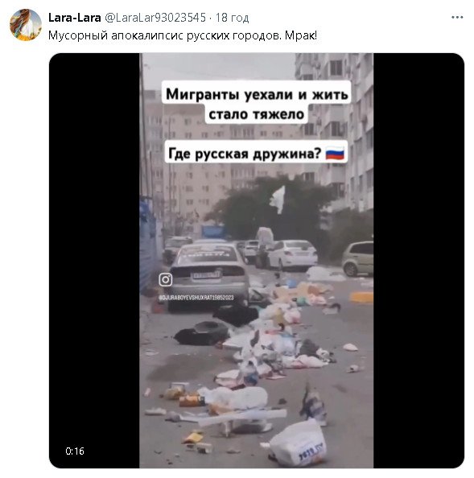
Task: Click the black tire lying on the road
Action: tap(202, 333)
